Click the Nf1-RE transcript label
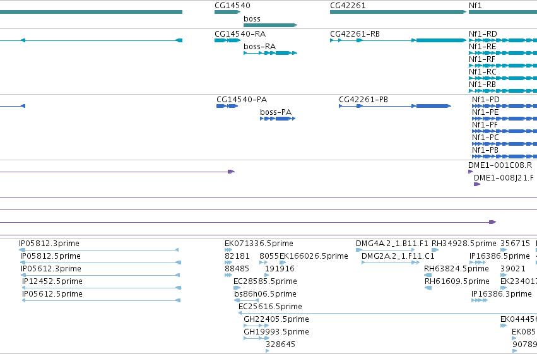Screen dimensions: 537x354 tap(482, 47)
